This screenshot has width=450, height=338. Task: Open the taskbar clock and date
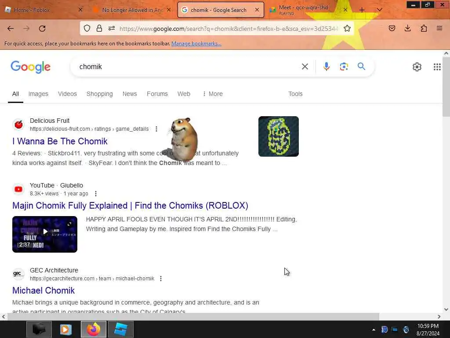coord(428,330)
